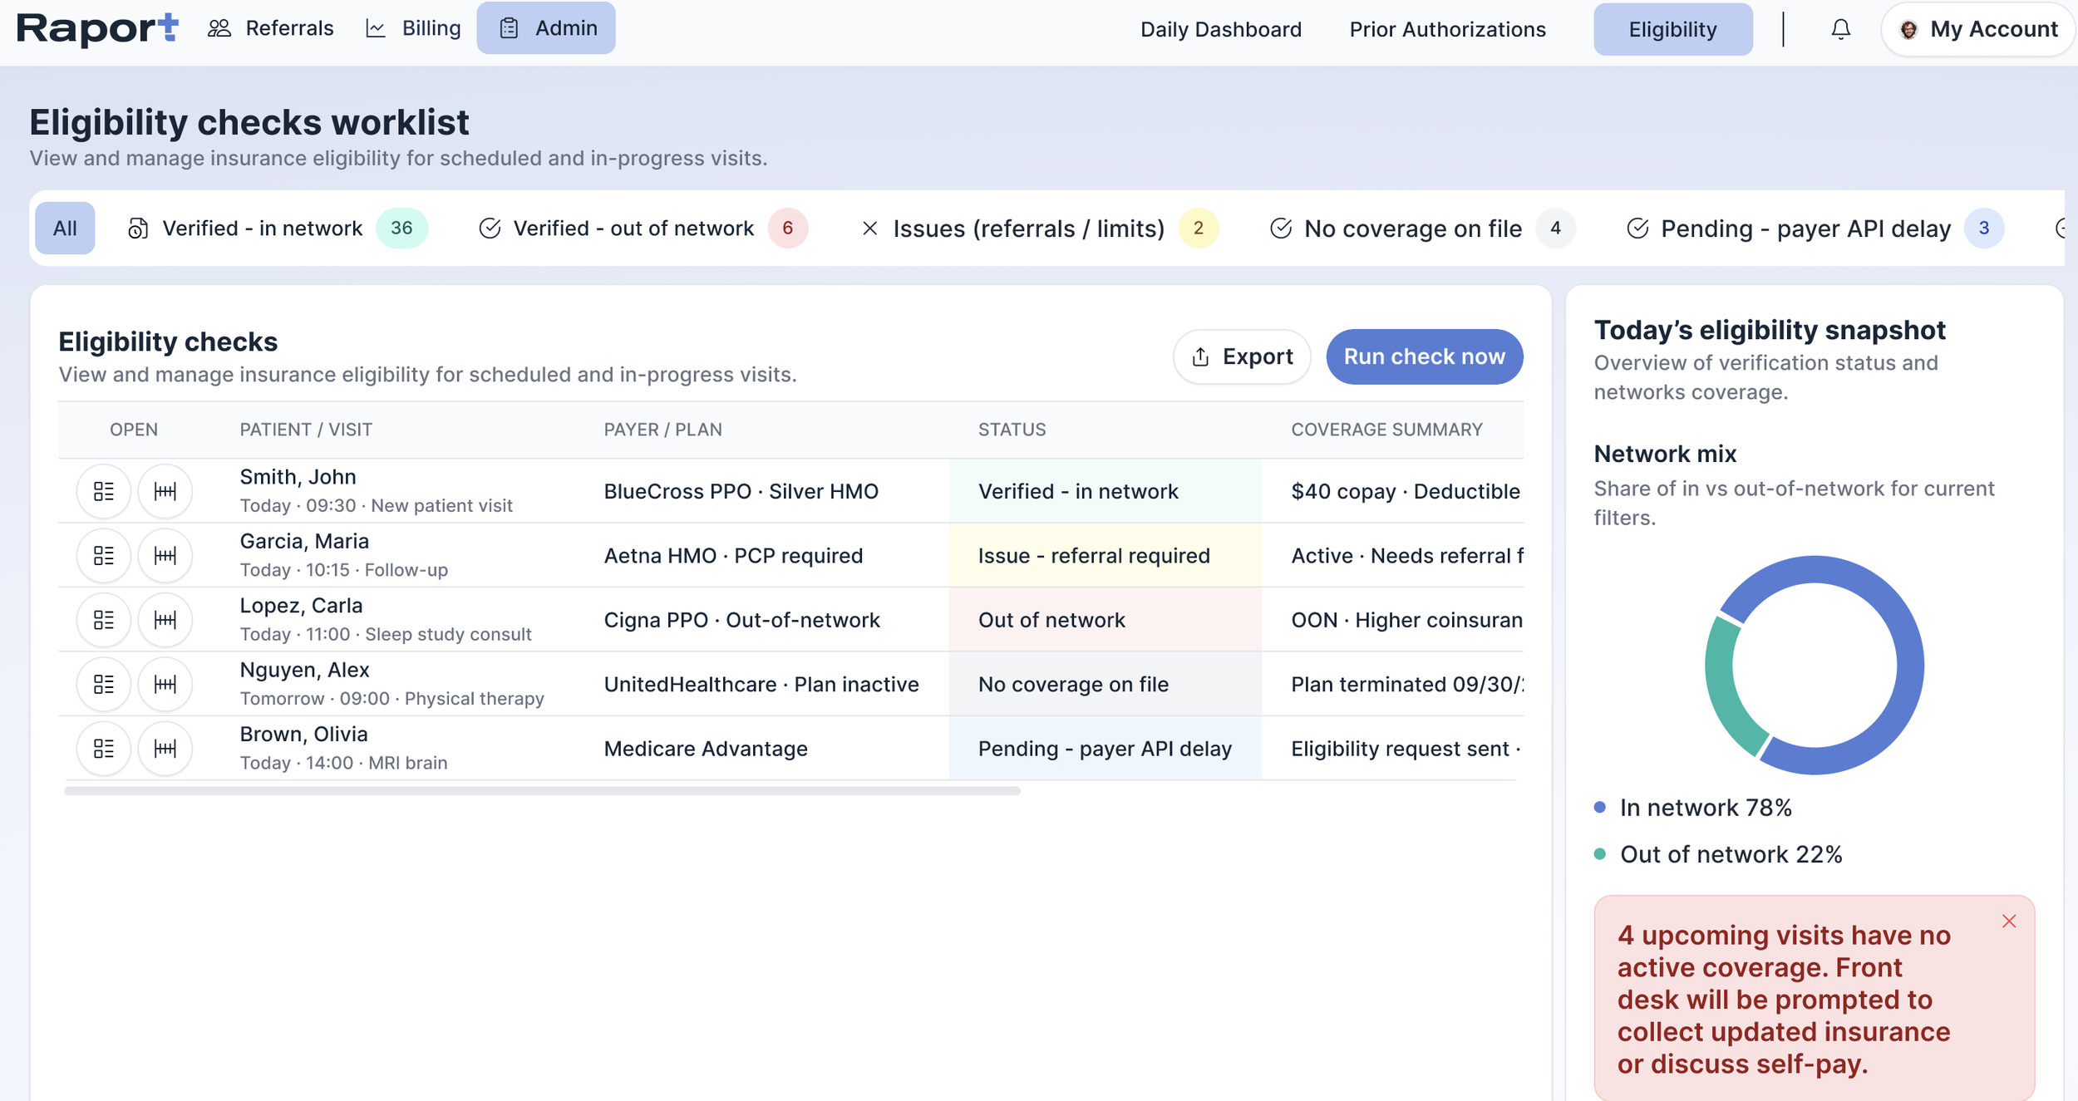The height and width of the screenshot is (1101, 2078).
Task: Click the Rapor+ logo
Action: click(x=97, y=28)
